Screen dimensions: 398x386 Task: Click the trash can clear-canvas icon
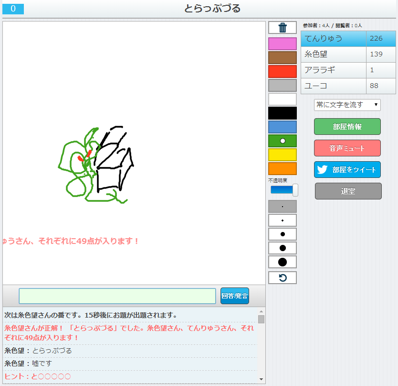pyautogui.click(x=282, y=27)
